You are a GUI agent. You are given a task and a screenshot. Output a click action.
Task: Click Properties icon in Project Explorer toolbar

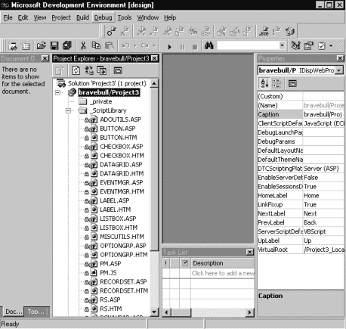pyautogui.click(x=118, y=70)
